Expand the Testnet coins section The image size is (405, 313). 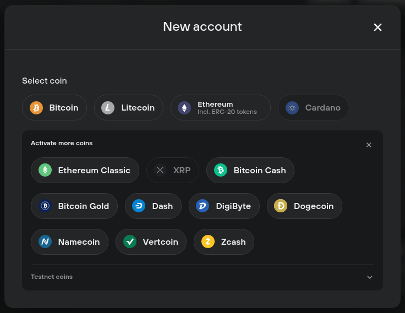pyautogui.click(x=202, y=277)
